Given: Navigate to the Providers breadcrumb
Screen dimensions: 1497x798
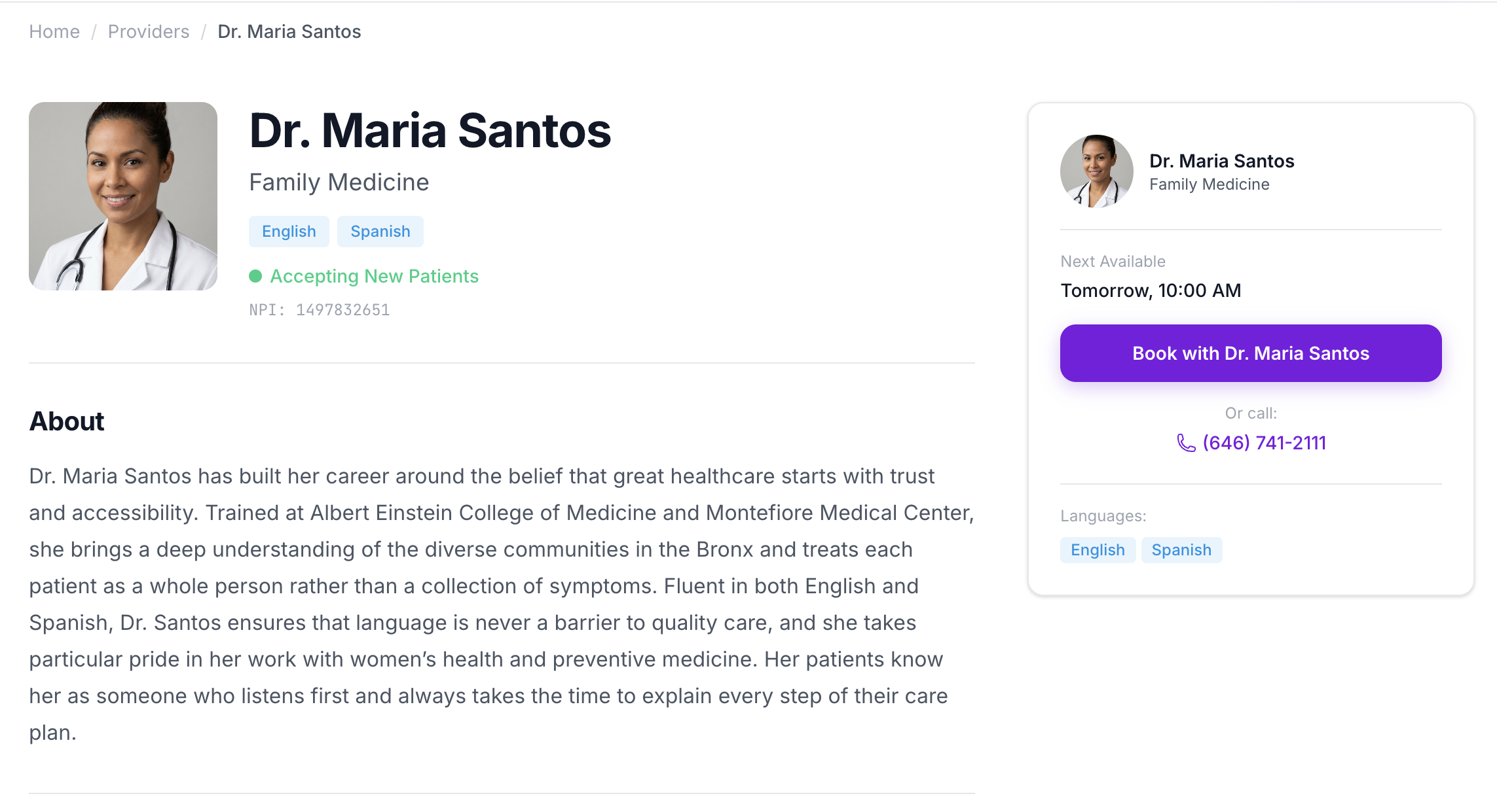Looking at the screenshot, I should tap(149, 31).
